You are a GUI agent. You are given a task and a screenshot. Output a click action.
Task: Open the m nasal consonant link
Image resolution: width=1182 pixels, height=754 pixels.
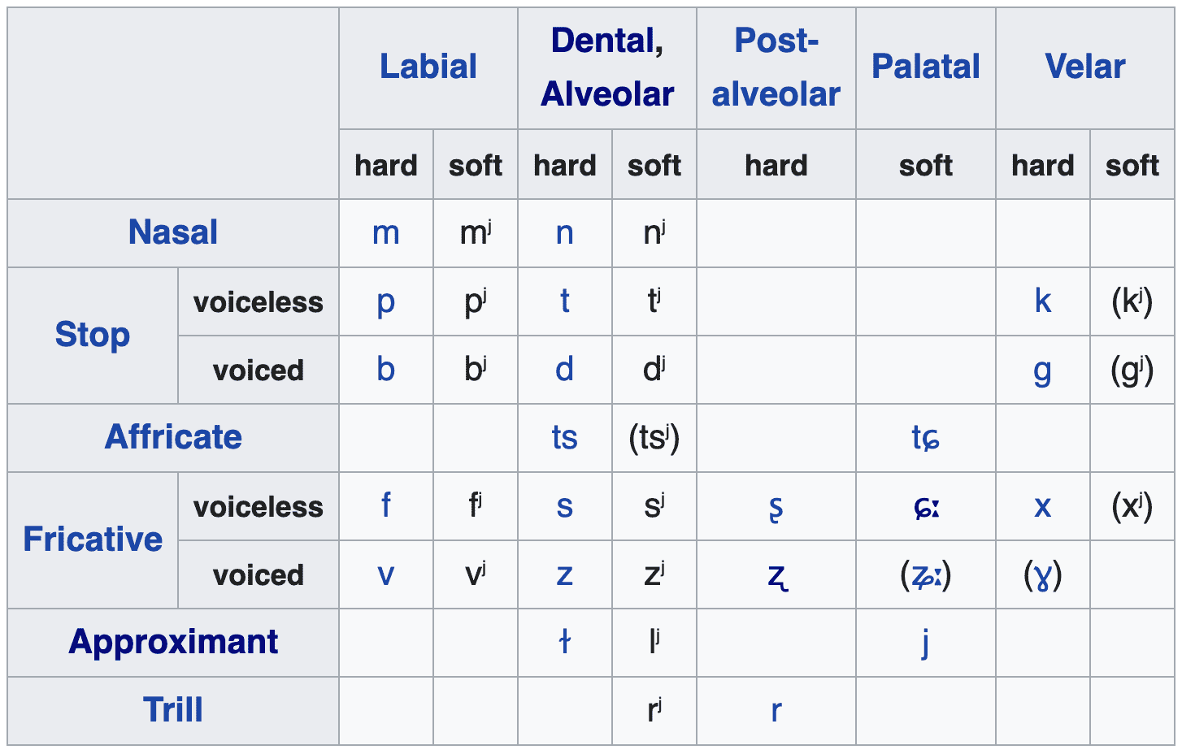coord(385,233)
